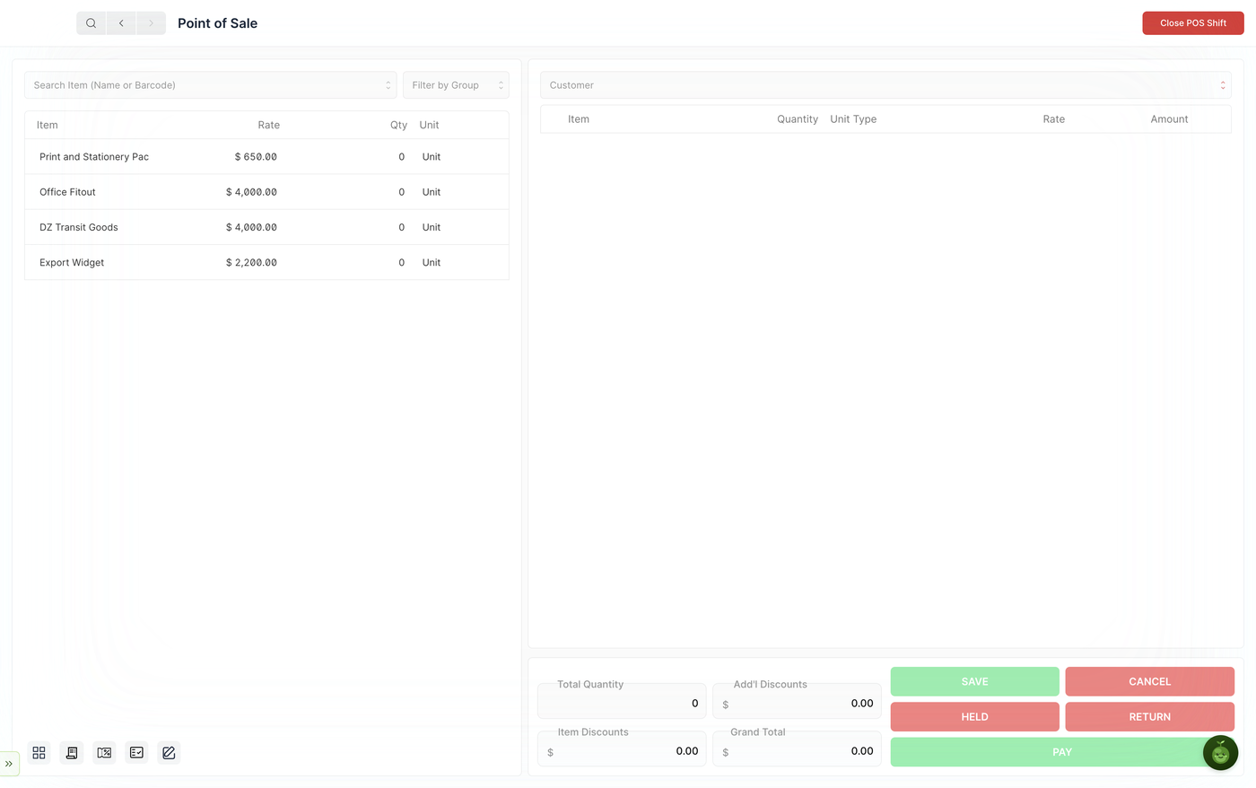Viewport: 1256px width, 788px height.
Task: Click the Qty column header
Action: tap(398, 126)
